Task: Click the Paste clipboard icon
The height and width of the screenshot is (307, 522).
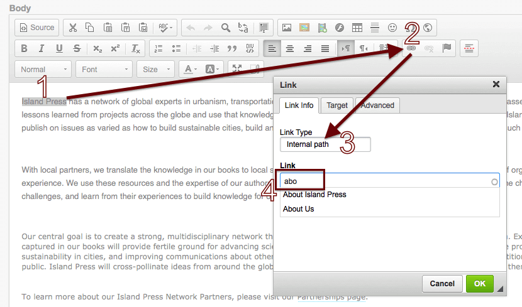Action: point(108,28)
